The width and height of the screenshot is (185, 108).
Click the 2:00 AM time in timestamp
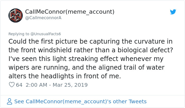pos(37,85)
